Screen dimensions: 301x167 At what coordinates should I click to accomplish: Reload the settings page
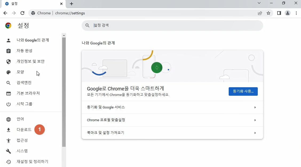[22, 13]
